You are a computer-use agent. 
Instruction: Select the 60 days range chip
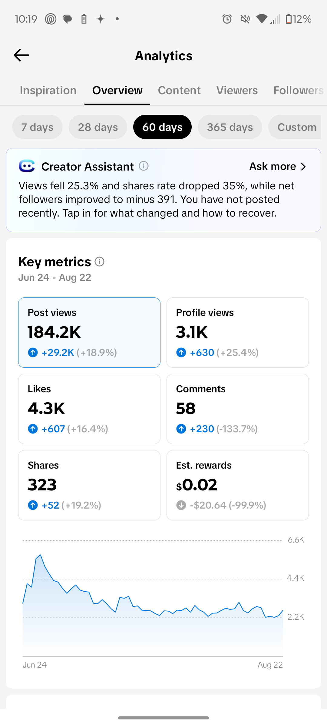[162, 127]
